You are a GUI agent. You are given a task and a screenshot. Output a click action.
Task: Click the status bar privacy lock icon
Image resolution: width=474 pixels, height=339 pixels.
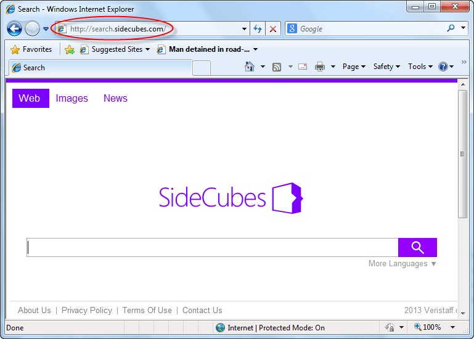[390, 327]
